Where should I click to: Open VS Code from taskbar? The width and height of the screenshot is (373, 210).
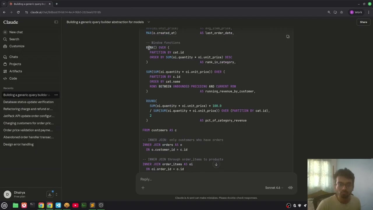(x=58, y=205)
